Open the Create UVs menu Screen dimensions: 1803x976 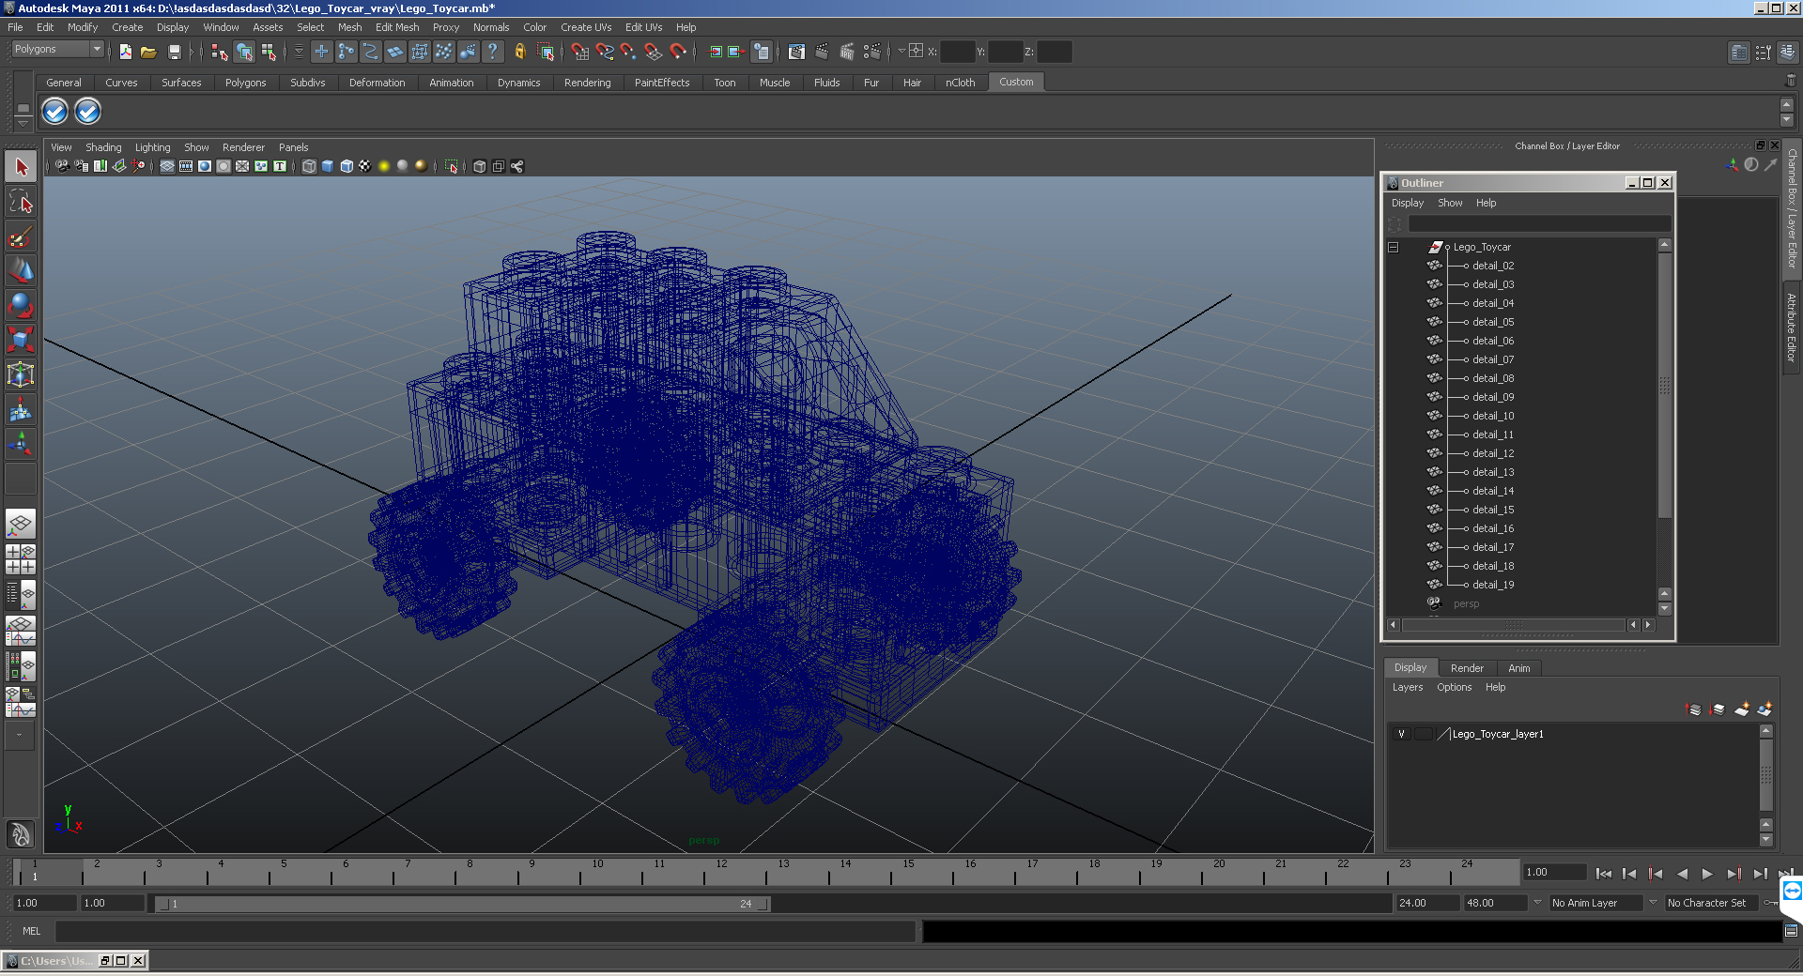(x=586, y=27)
